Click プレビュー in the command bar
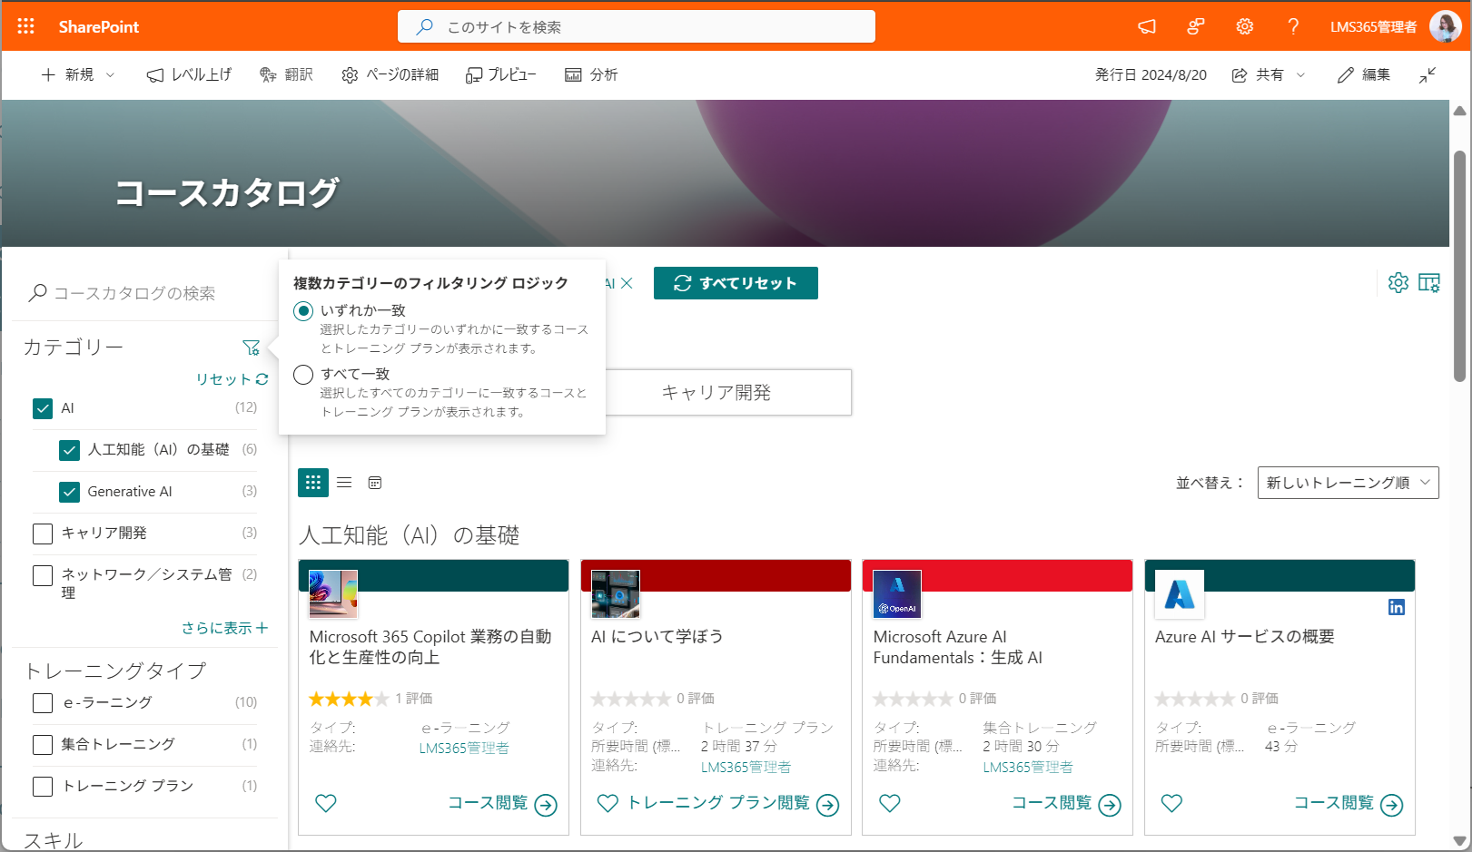1472x852 pixels. [500, 75]
